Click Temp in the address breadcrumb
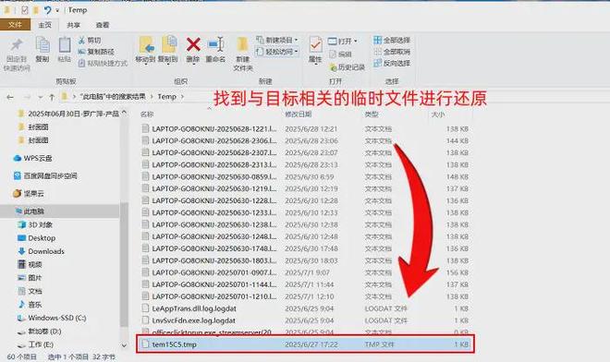 coord(167,96)
